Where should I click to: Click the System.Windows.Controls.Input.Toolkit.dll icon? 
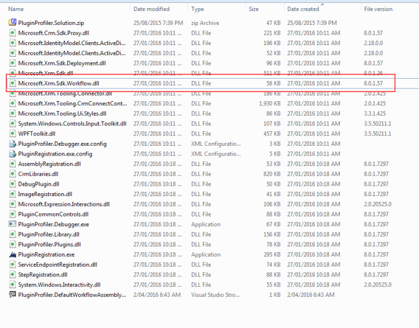13,123
